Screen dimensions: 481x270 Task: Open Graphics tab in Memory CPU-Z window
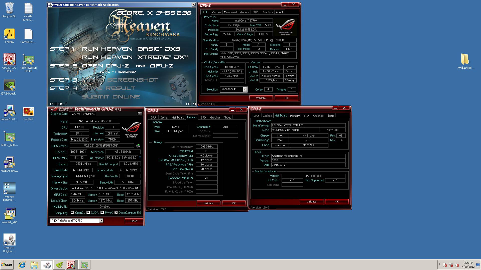pyautogui.click(x=215, y=117)
